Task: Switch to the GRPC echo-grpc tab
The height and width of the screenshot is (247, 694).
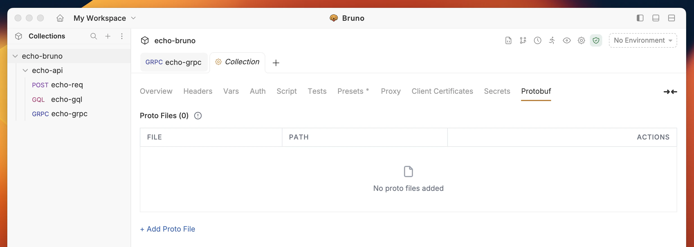Action: [x=174, y=62]
